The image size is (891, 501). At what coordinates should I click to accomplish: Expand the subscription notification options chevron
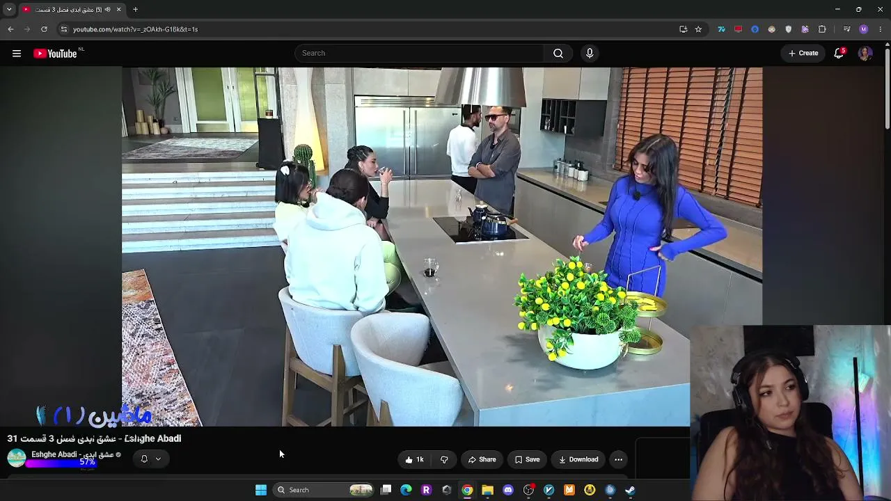pos(158,459)
